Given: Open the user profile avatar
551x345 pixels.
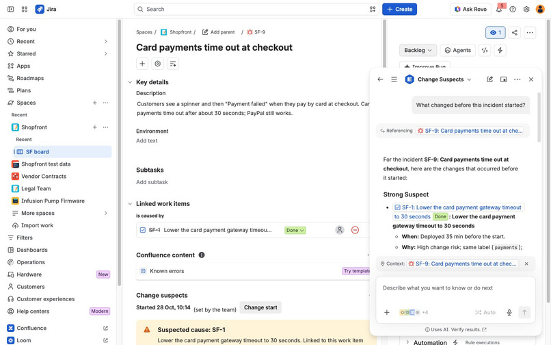Looking at the screenshot, I should [x=540, y=9].
